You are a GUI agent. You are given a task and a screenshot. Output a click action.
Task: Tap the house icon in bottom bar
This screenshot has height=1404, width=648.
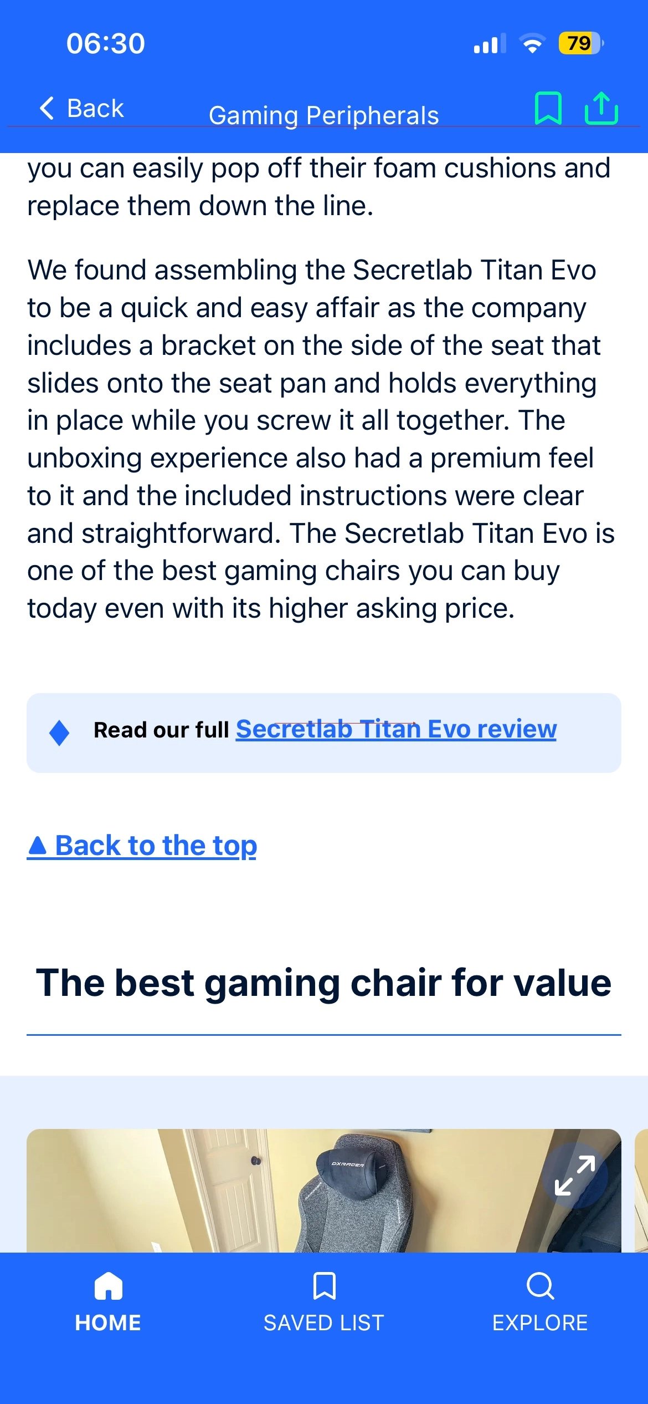[x=108, y=1286]
